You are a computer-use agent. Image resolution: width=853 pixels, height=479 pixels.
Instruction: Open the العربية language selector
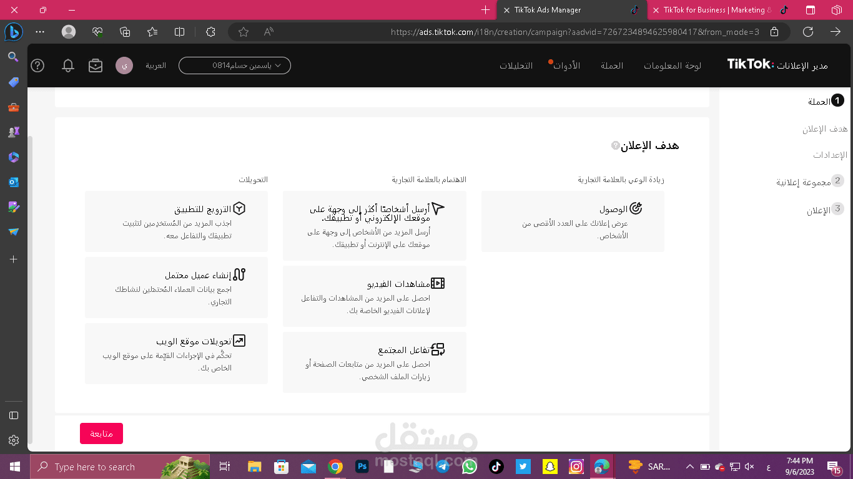tap(155, 65)
